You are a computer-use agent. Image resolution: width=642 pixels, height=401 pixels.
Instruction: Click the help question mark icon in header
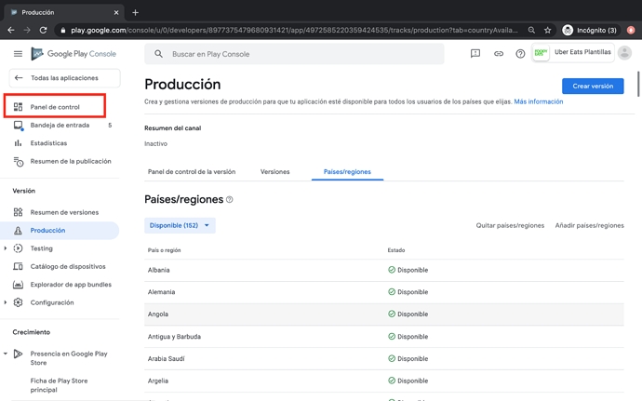click(520, 54)
